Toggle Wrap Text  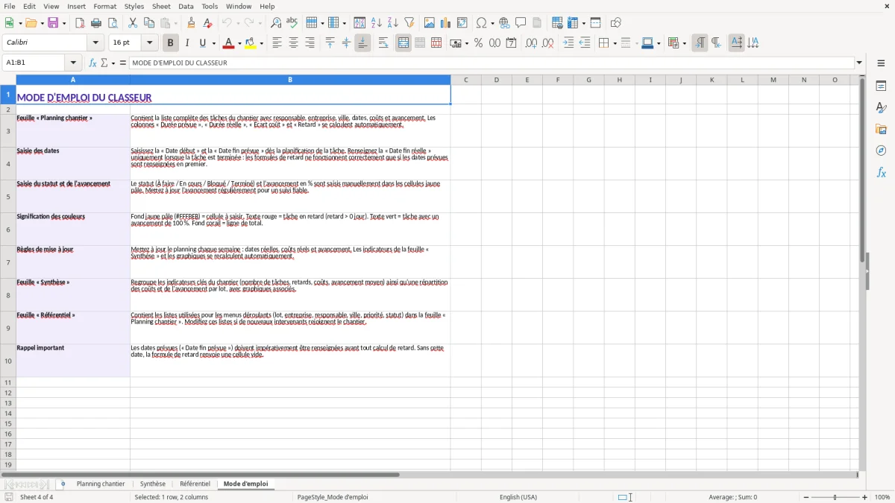(x=383, y=43)
